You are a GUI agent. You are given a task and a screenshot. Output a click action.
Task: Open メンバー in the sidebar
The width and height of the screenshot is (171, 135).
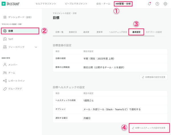pyautogui.click(x=13, y=65)
